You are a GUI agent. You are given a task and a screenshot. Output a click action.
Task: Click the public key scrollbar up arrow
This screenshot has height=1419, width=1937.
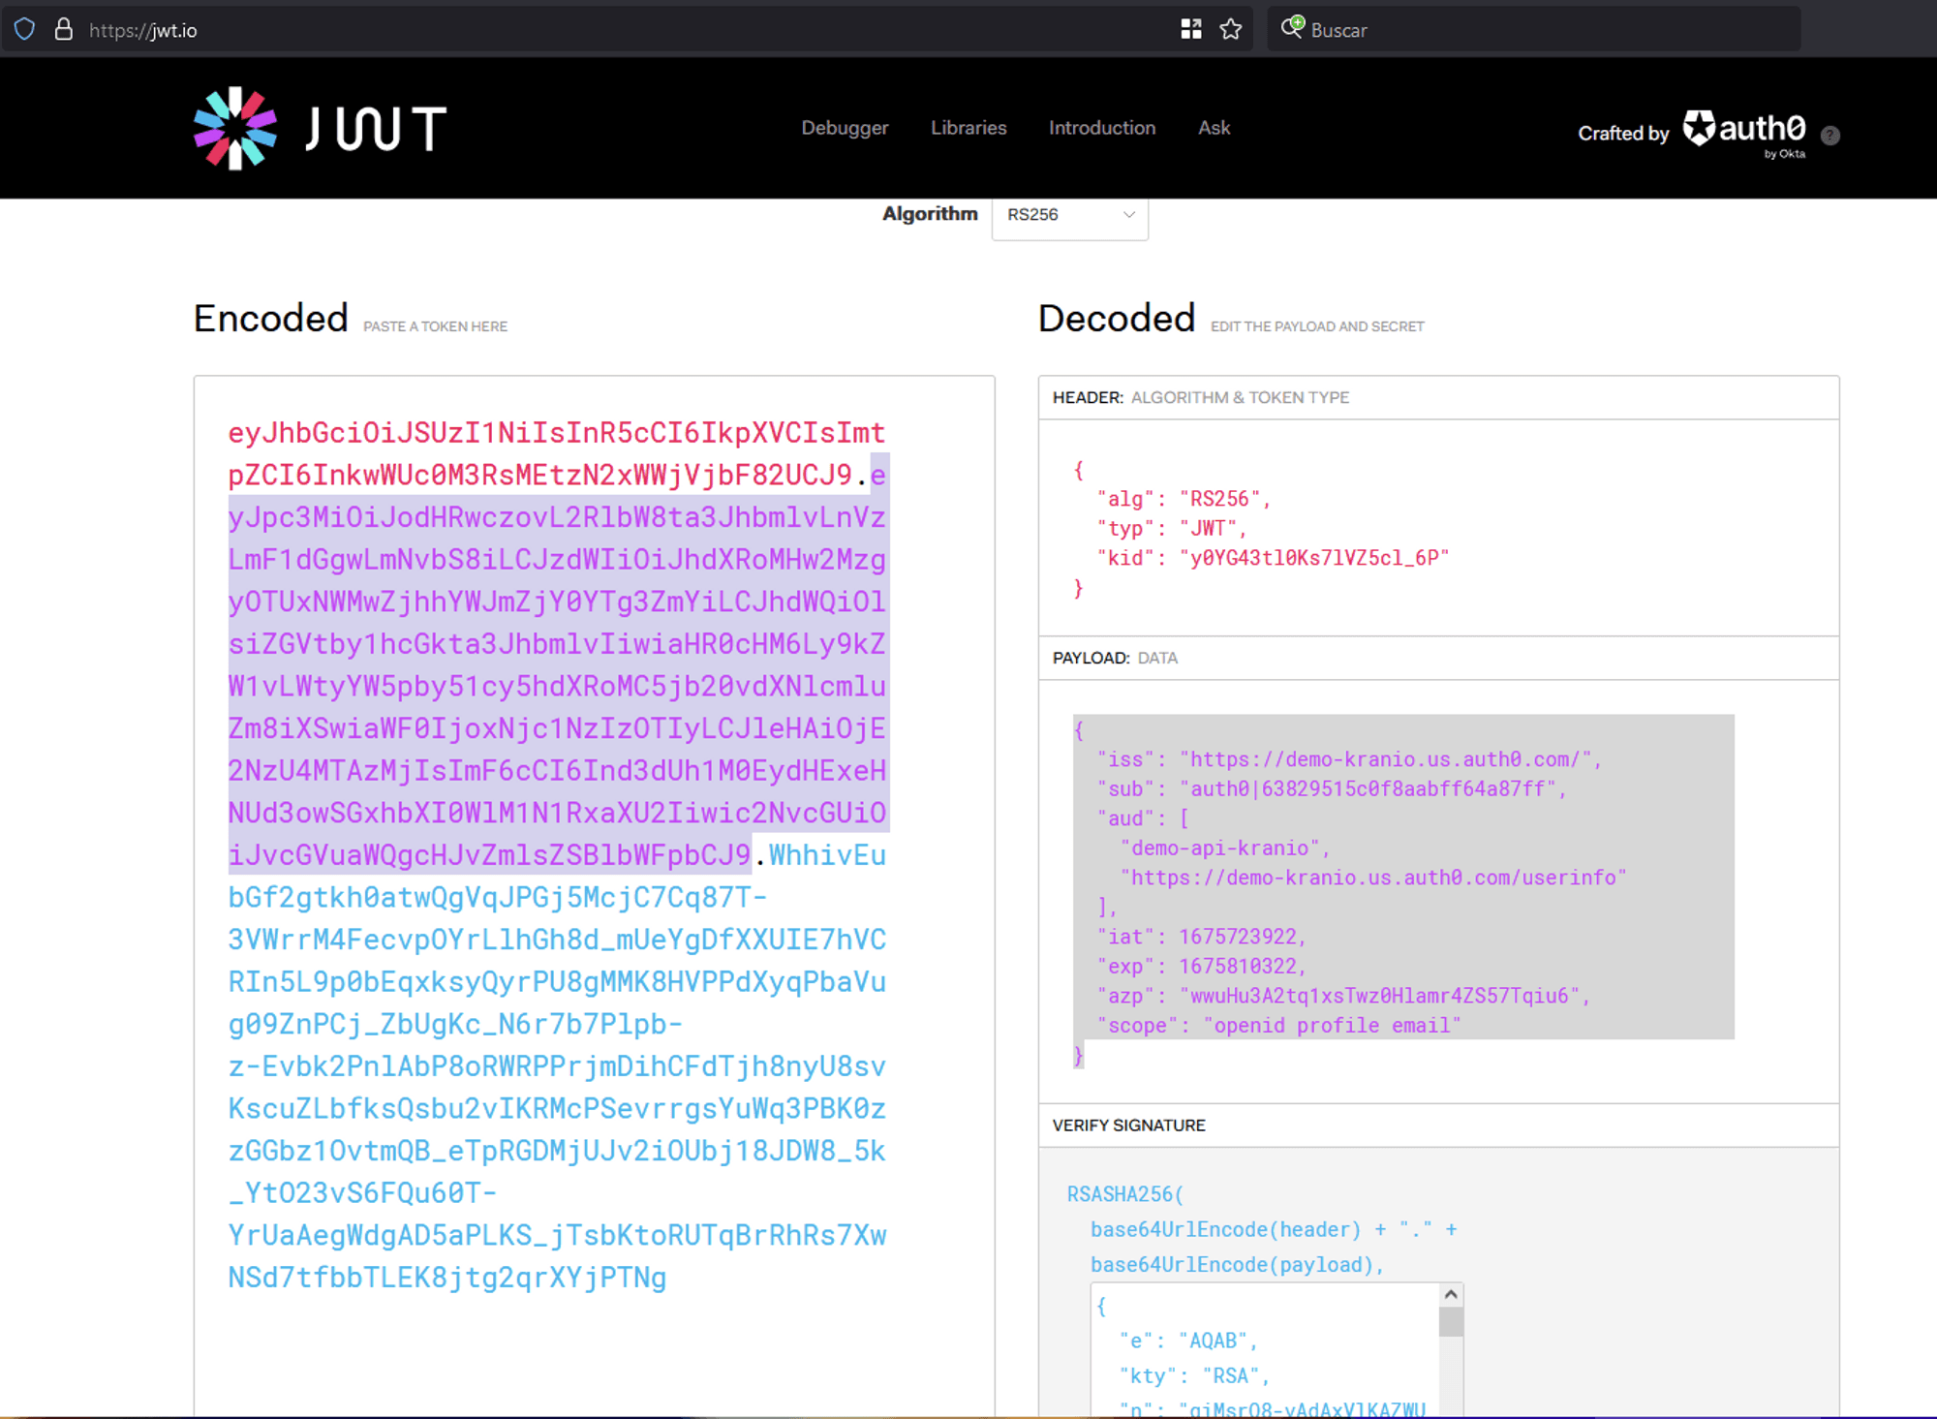pos(1450,1295)
